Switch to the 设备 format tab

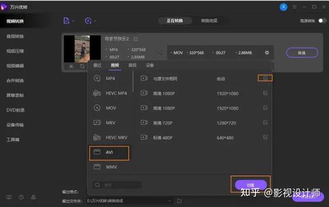point(150,65)
